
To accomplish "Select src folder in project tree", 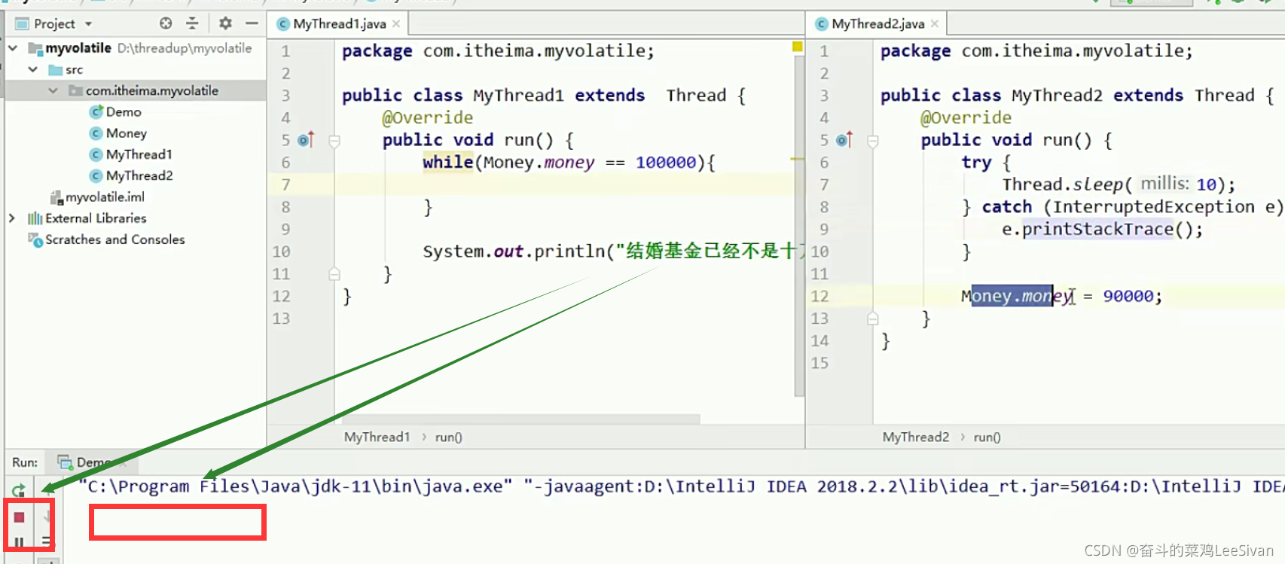I will point(66,69).
